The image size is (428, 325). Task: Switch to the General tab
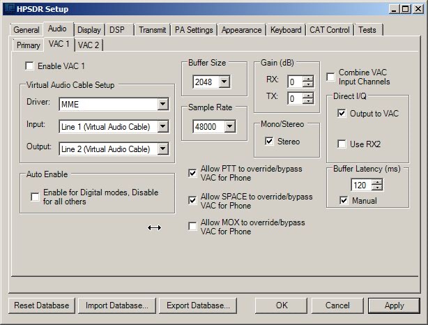(x=26, y=30)
